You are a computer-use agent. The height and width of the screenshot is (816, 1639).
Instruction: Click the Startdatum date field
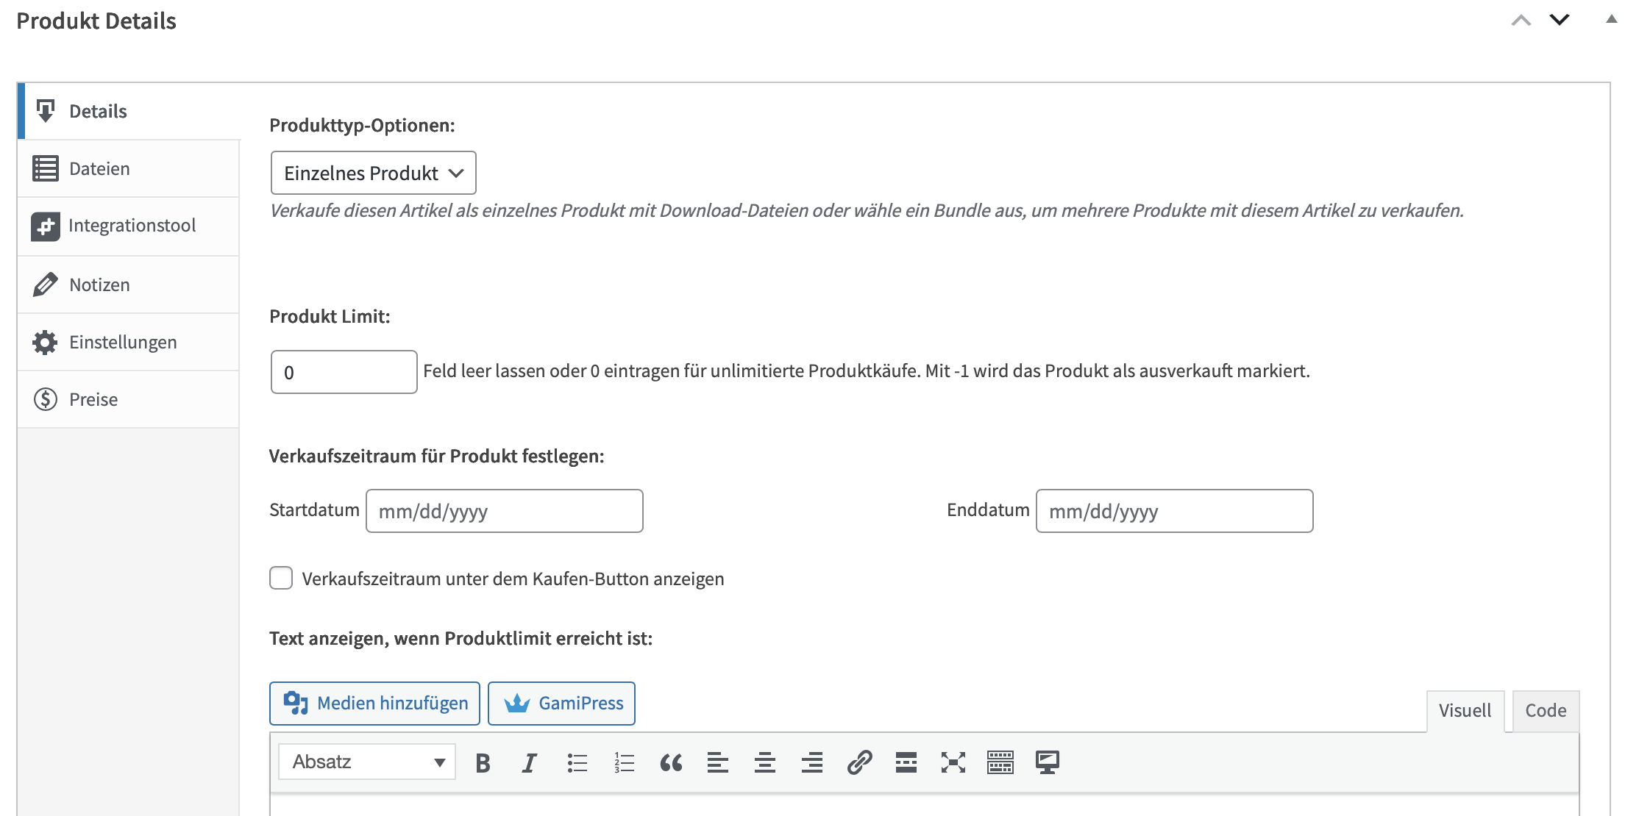click(x=504, y=511)
